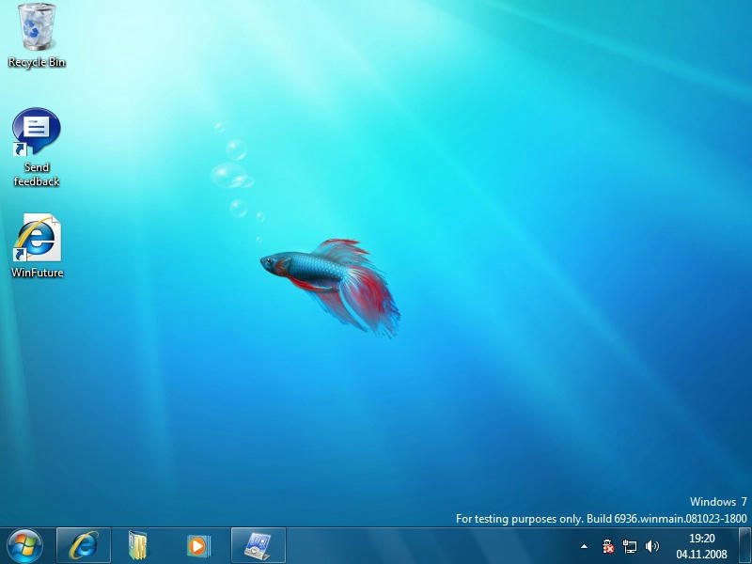Viewport: 752px width, 564px height.
Task: Click the highlighted fourth taskbar button
Action: (258, 545)
